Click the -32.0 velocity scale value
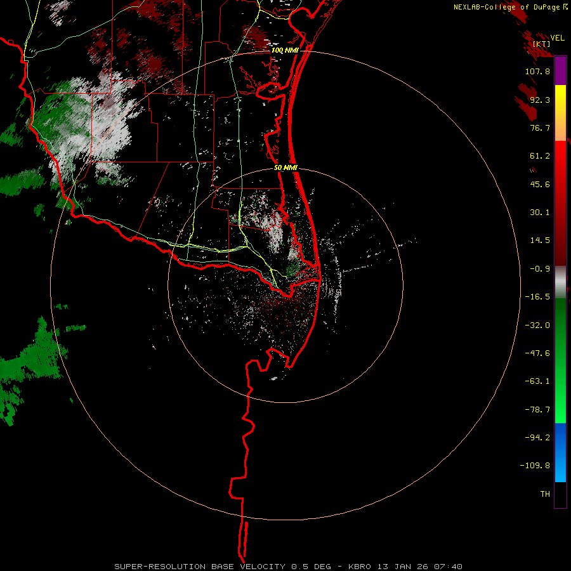This screenshot has height=571, width=571. 537,325
